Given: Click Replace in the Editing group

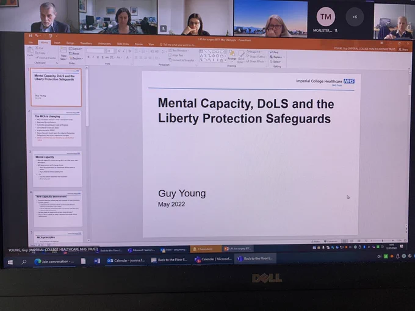Looking at the screenshot, I should coord(277,57).
